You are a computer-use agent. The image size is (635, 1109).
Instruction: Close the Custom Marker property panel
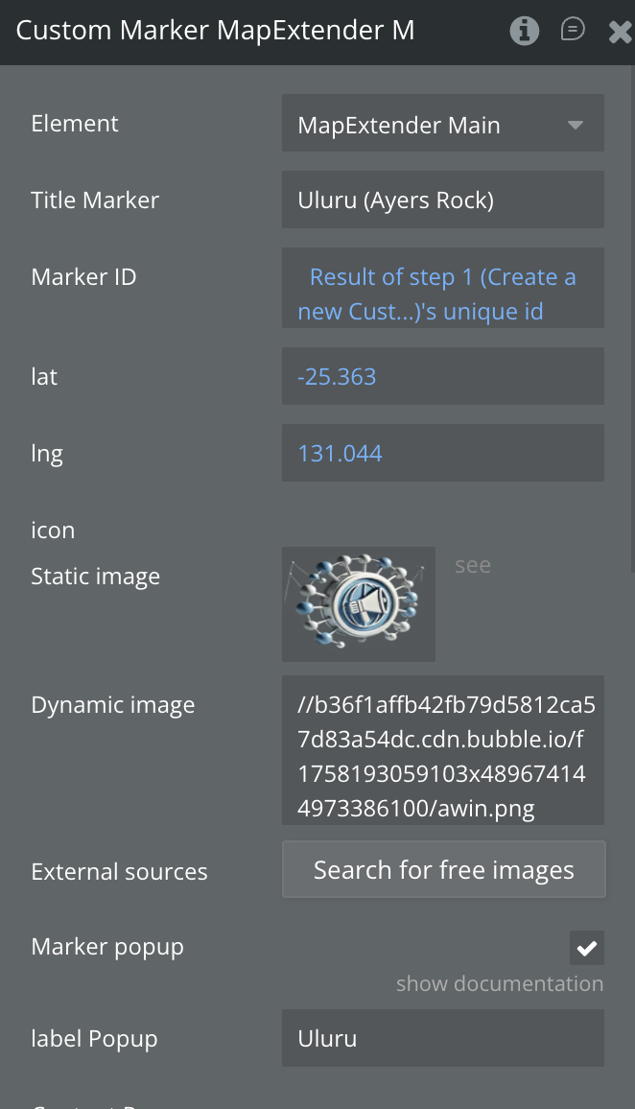pyautogui.click(x=620, y=33)
